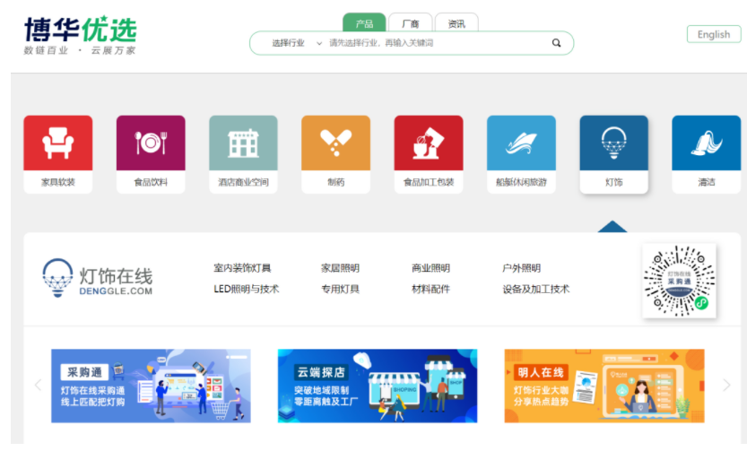Viewport: 747px width, 451px height.
Task: Open the 酒店商业空间 building icon
Action: click(x=243, y=143)
